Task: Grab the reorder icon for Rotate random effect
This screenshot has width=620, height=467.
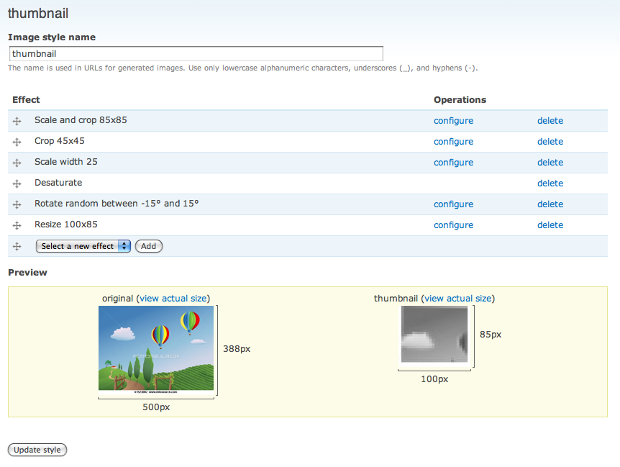Action: 17,204
